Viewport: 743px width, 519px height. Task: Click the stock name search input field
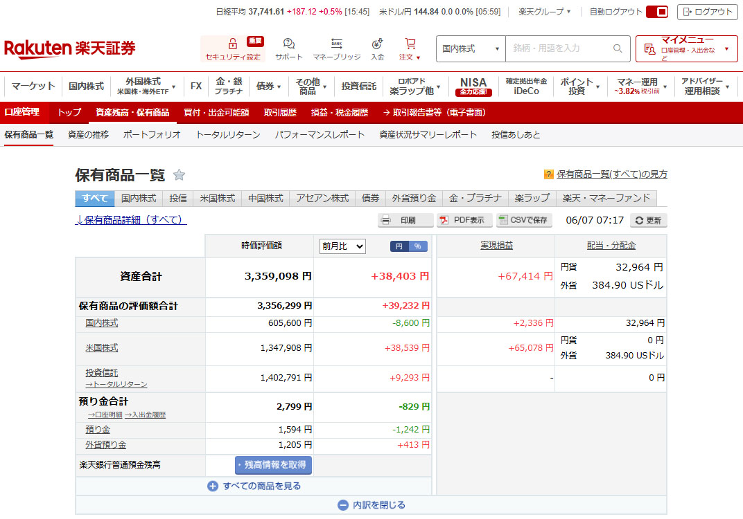point(560,48)
